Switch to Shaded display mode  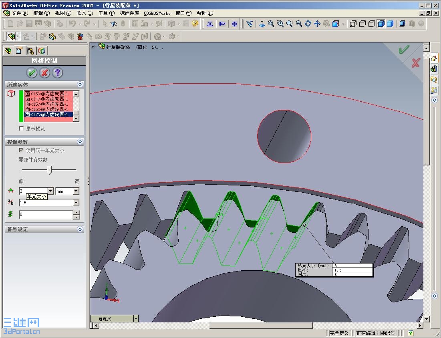(390, 24)
